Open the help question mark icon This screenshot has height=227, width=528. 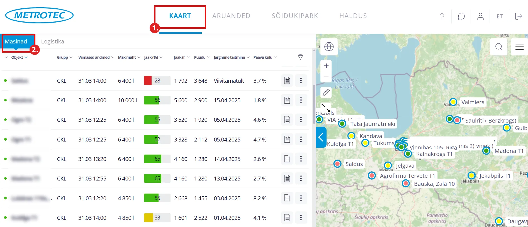pos(442,16)
